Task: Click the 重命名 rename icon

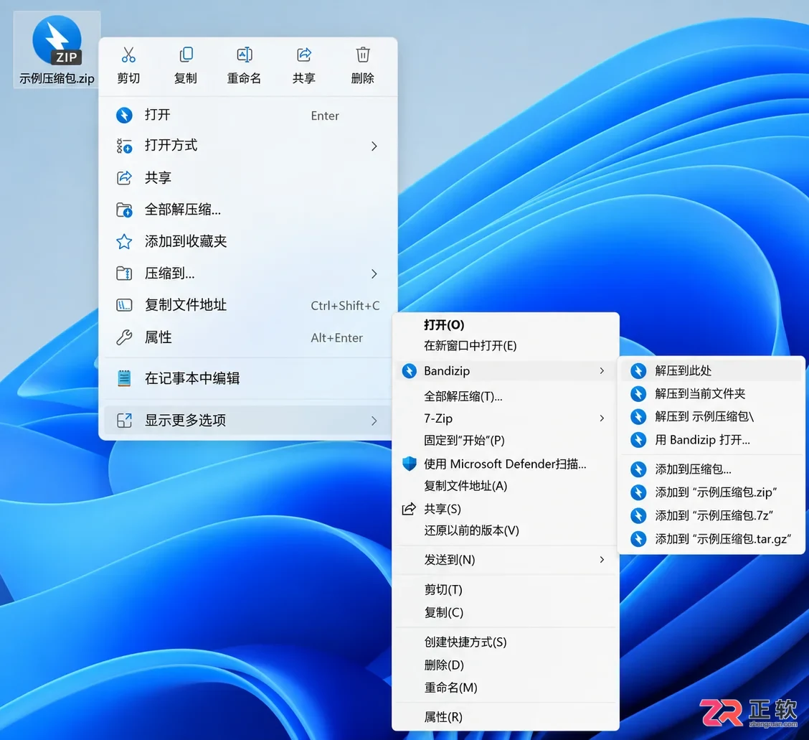Action: coord(244,55)
